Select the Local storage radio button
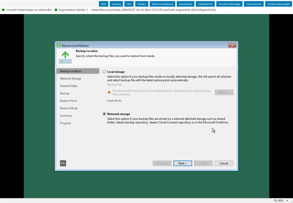293x203 pixels. pos(104,72)
